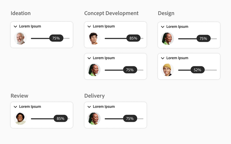Collapse the Review card chevron
Viewport: 231px width, 144px height.
pyautogui.click(x=15, y=107)
